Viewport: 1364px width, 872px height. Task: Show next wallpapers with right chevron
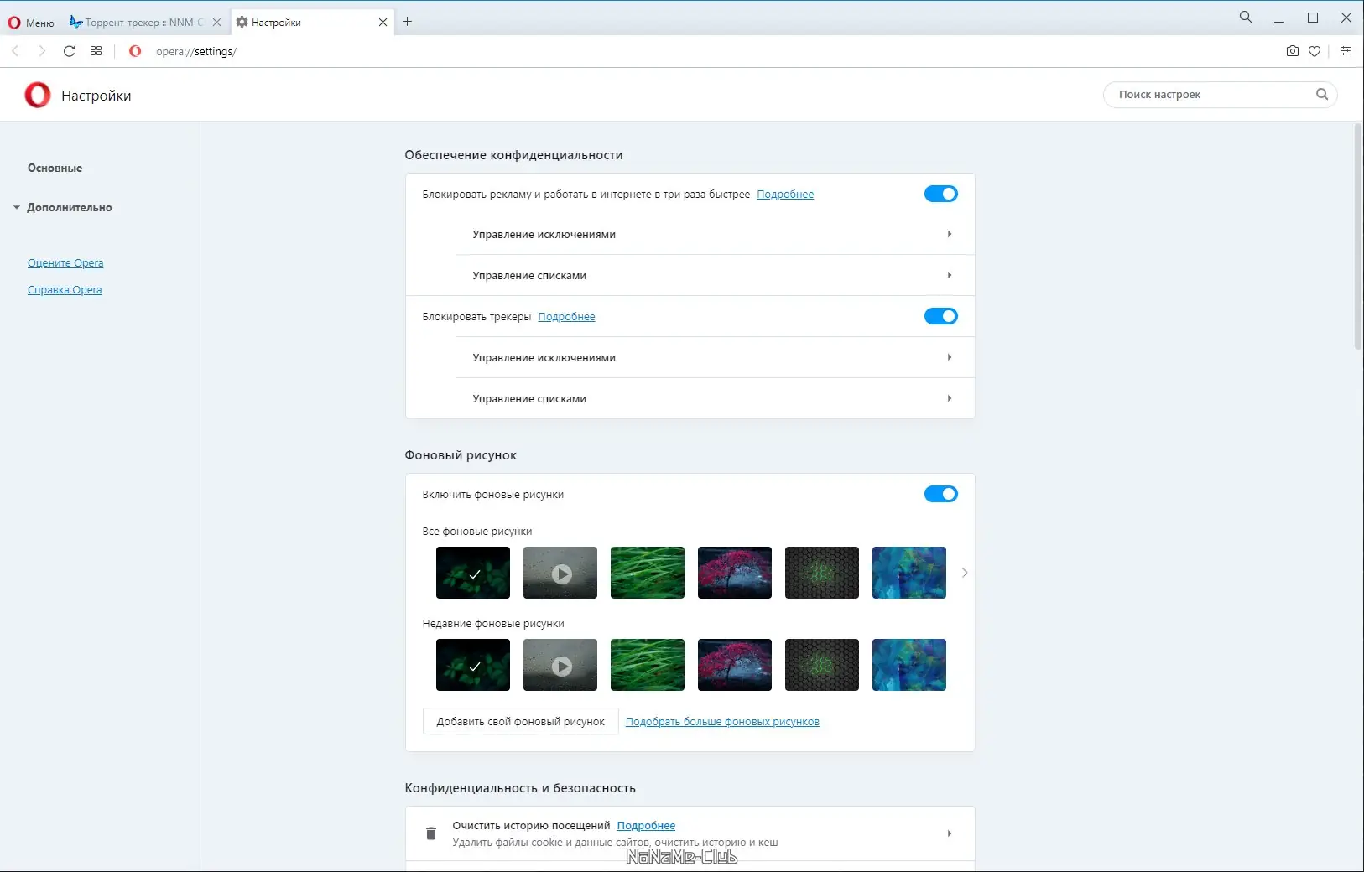click(965, 573)
